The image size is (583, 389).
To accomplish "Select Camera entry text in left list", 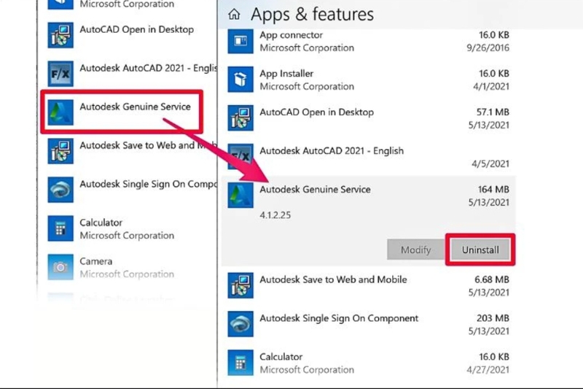I will tap(96, 261).
